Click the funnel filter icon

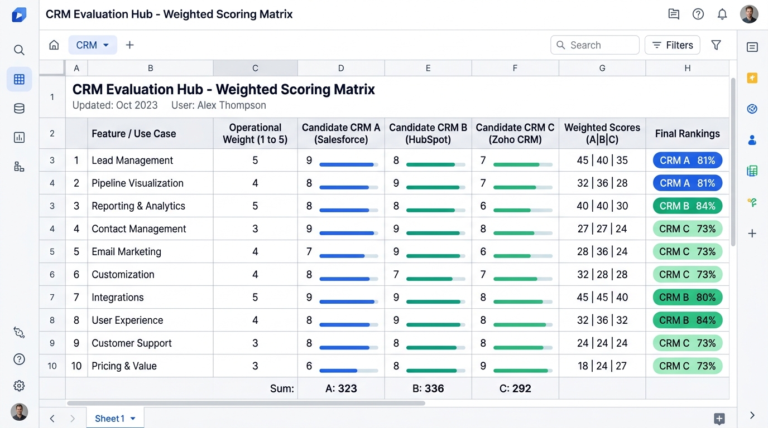point(716,45)
